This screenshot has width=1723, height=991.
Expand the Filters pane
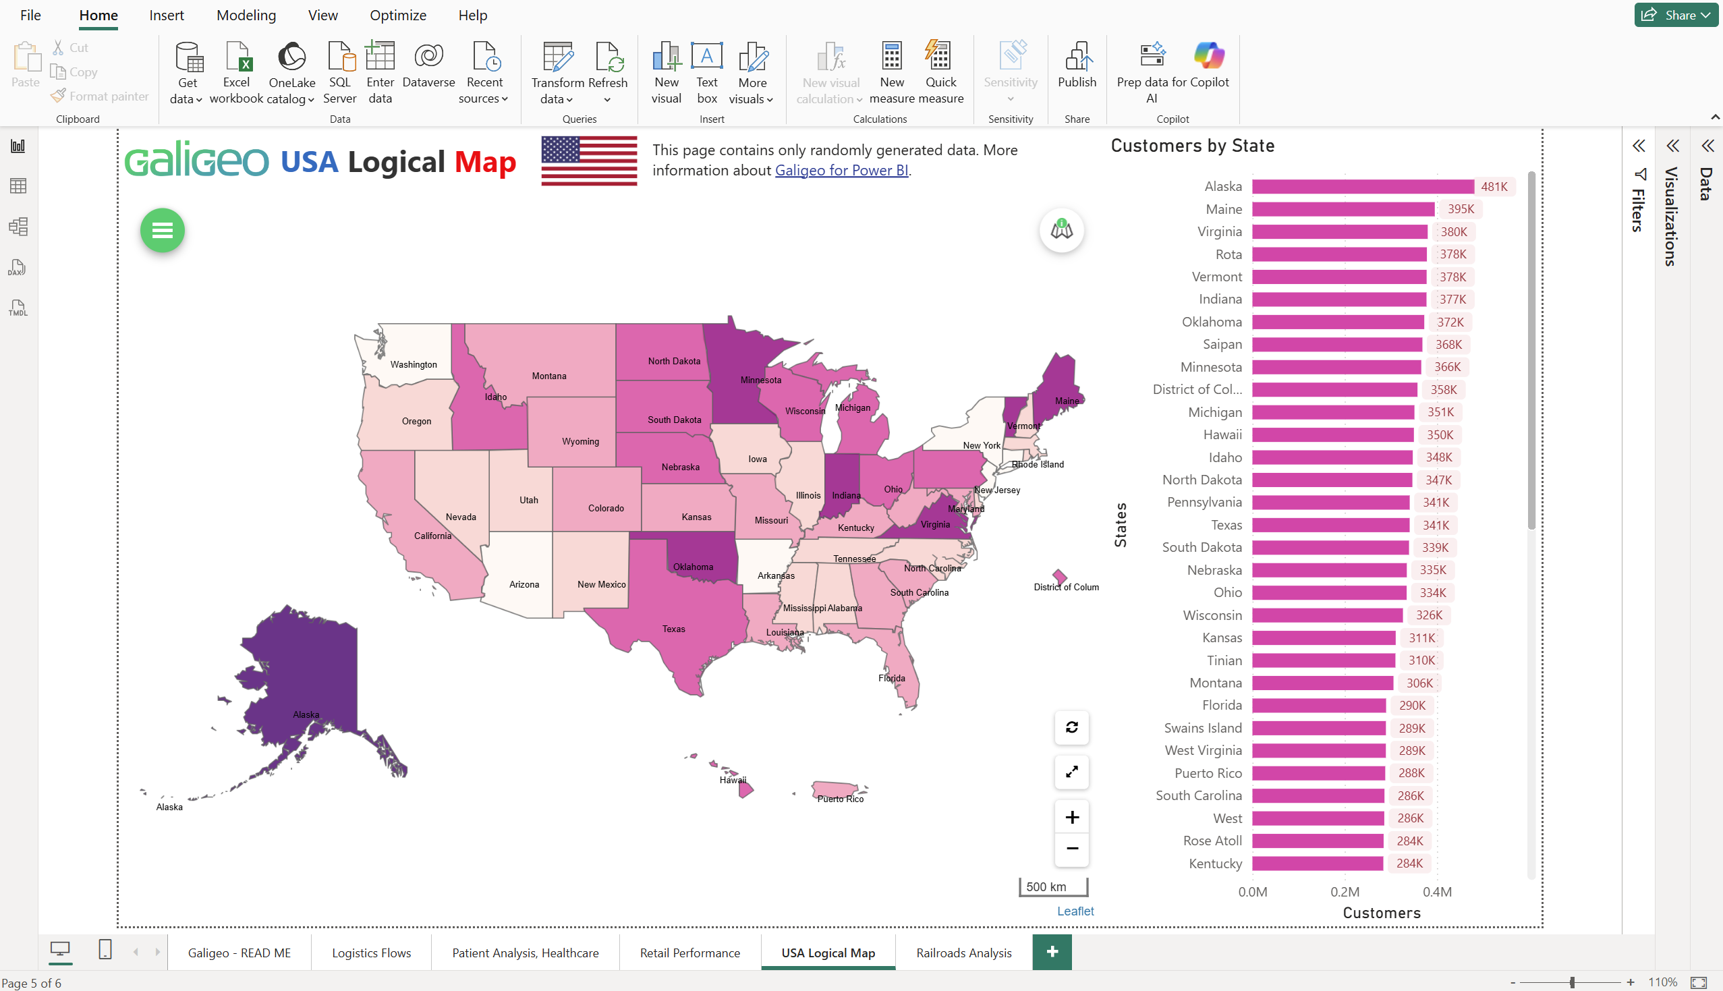click(x=1639, y=146)
